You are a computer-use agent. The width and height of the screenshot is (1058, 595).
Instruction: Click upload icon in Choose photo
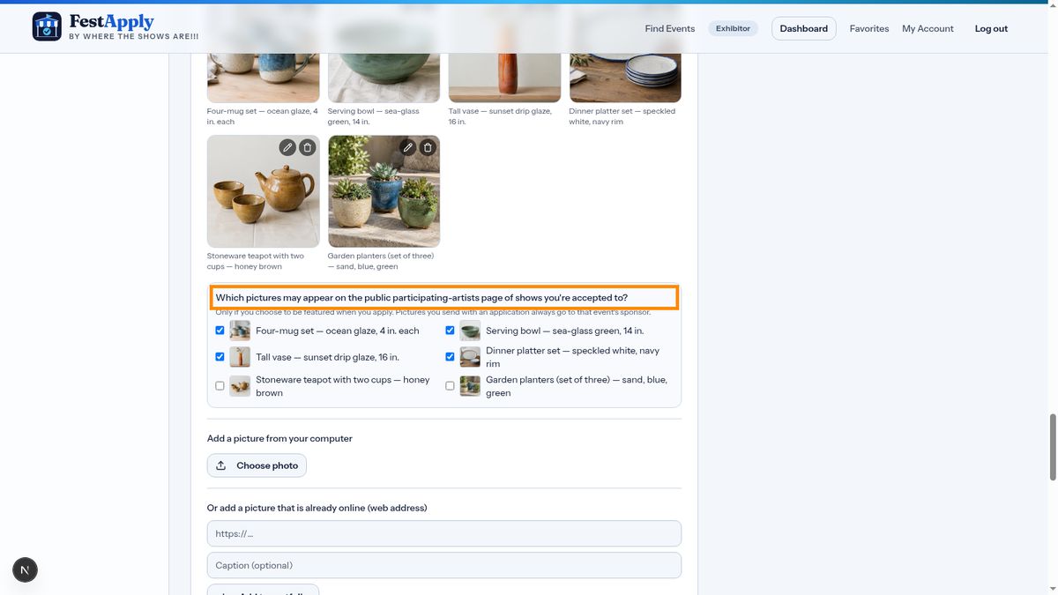click(x=220, y=465)
